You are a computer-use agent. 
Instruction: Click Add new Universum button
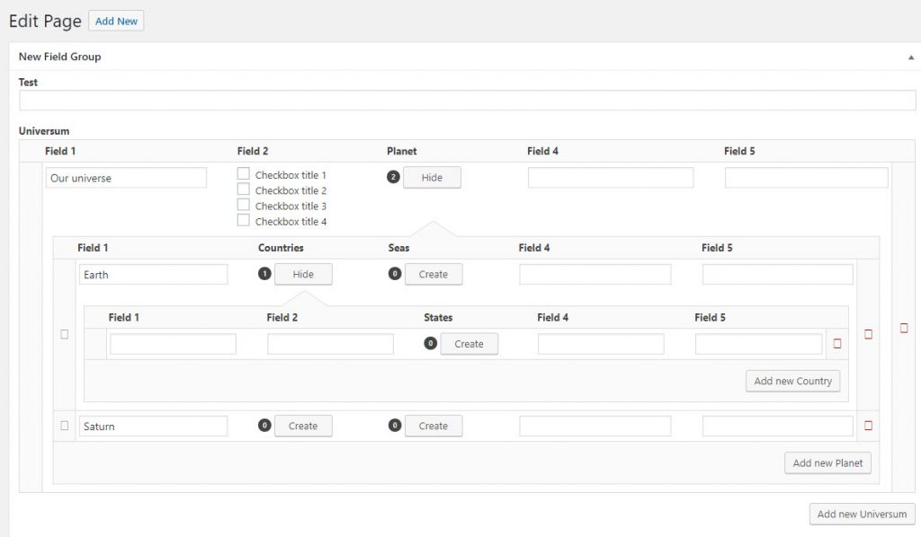(x=862, y=515)
